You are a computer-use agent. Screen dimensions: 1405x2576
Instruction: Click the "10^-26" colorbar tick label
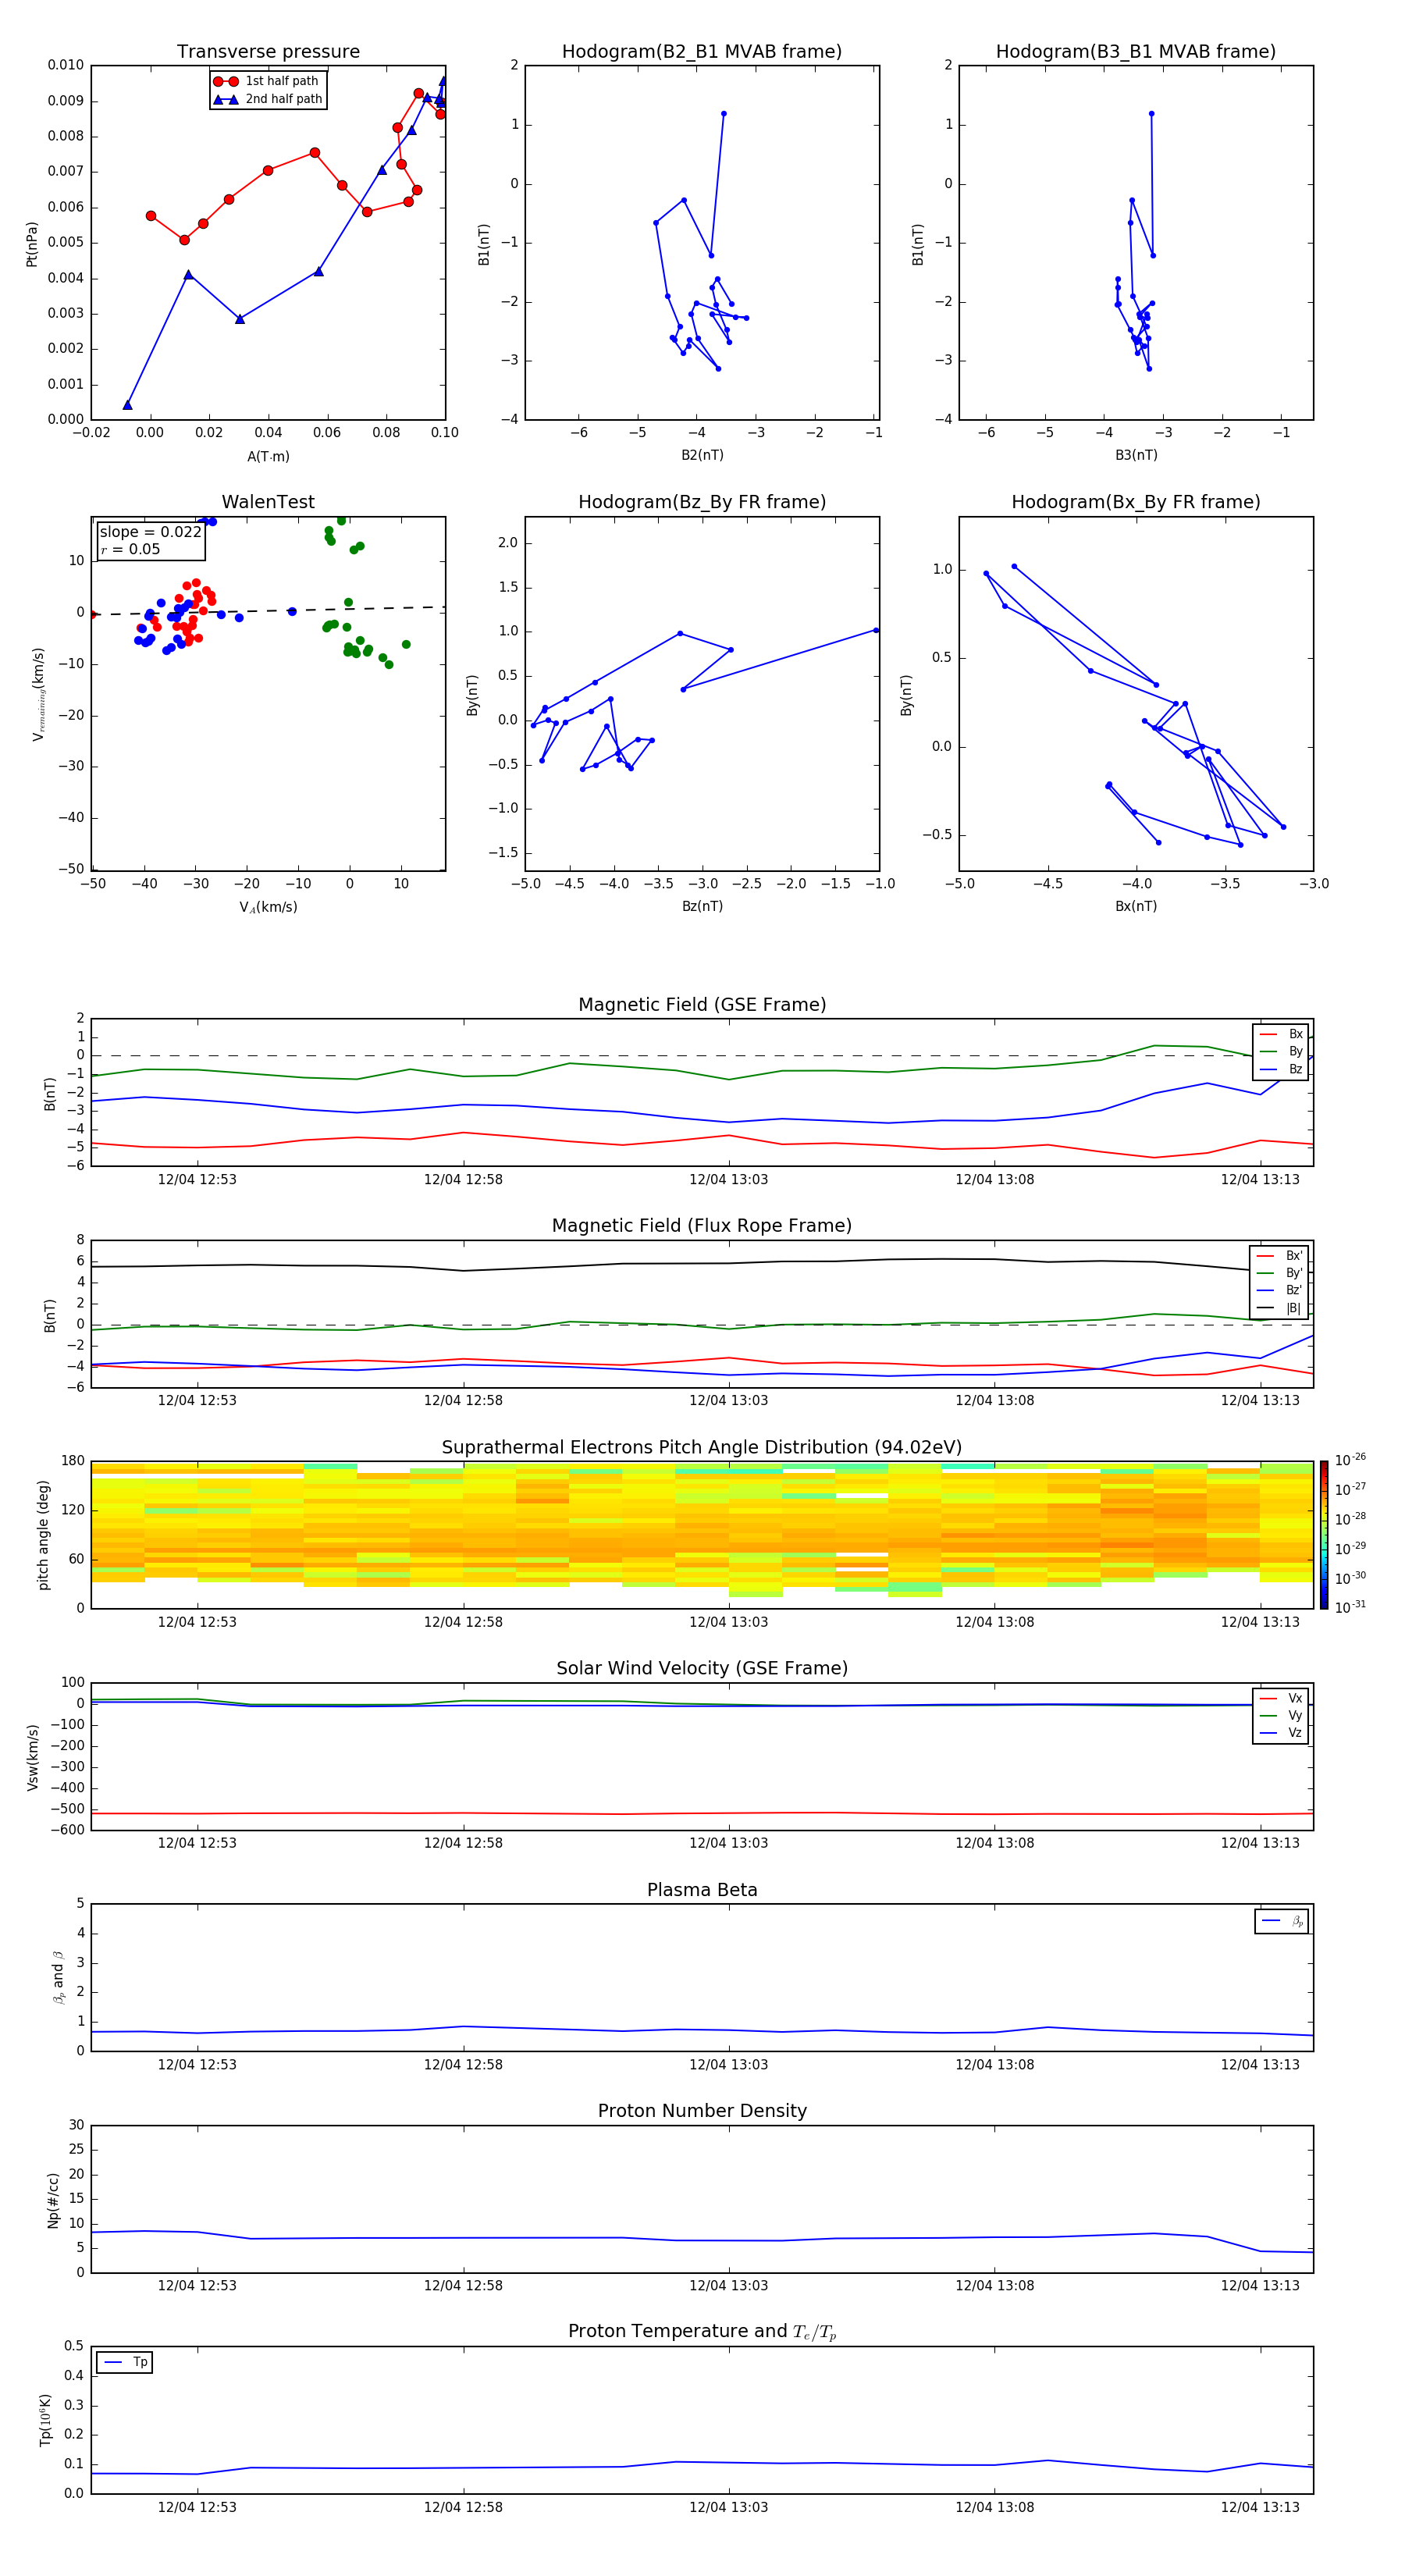coord(1350,1460)
